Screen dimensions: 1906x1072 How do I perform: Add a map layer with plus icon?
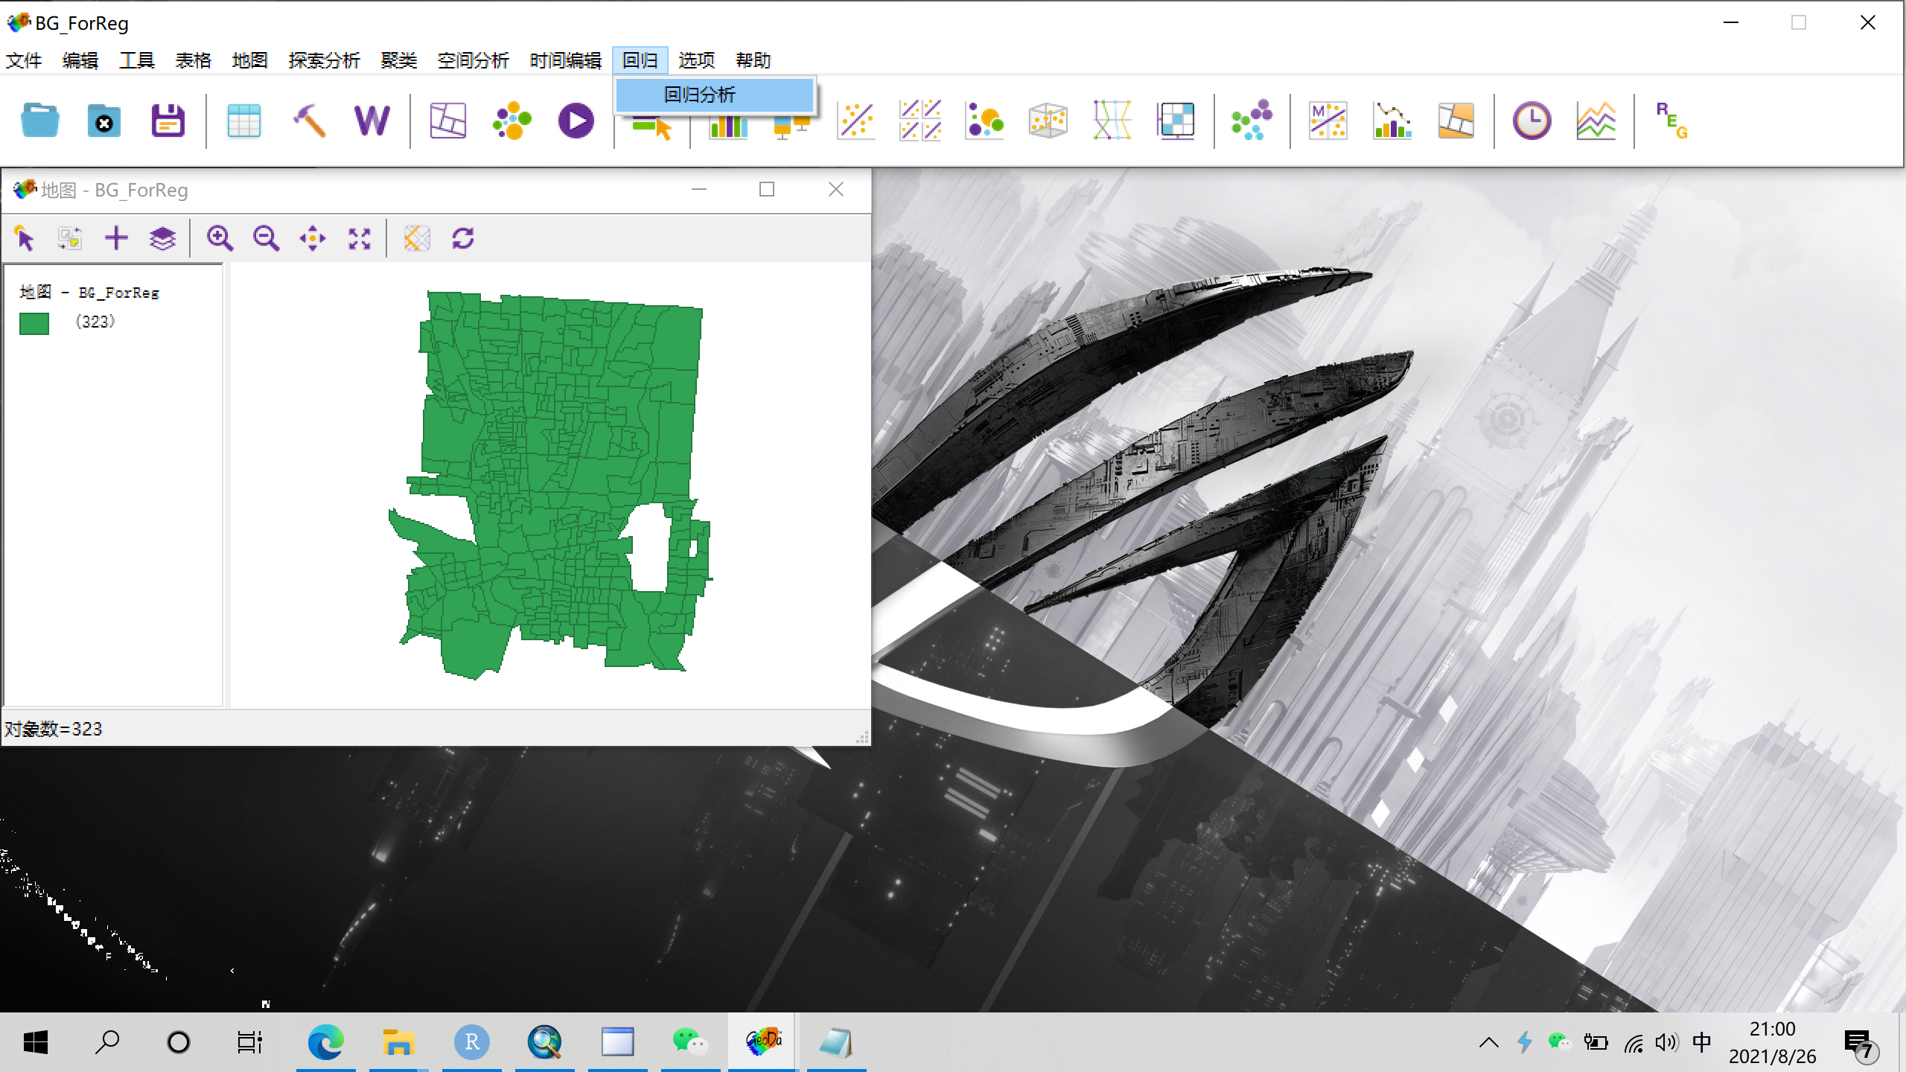[116, 238]
